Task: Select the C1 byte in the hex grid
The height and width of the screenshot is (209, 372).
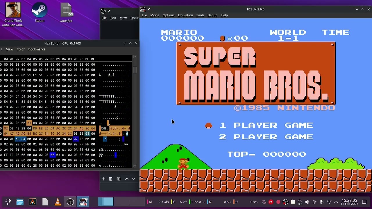Action: tap(35, 75)
